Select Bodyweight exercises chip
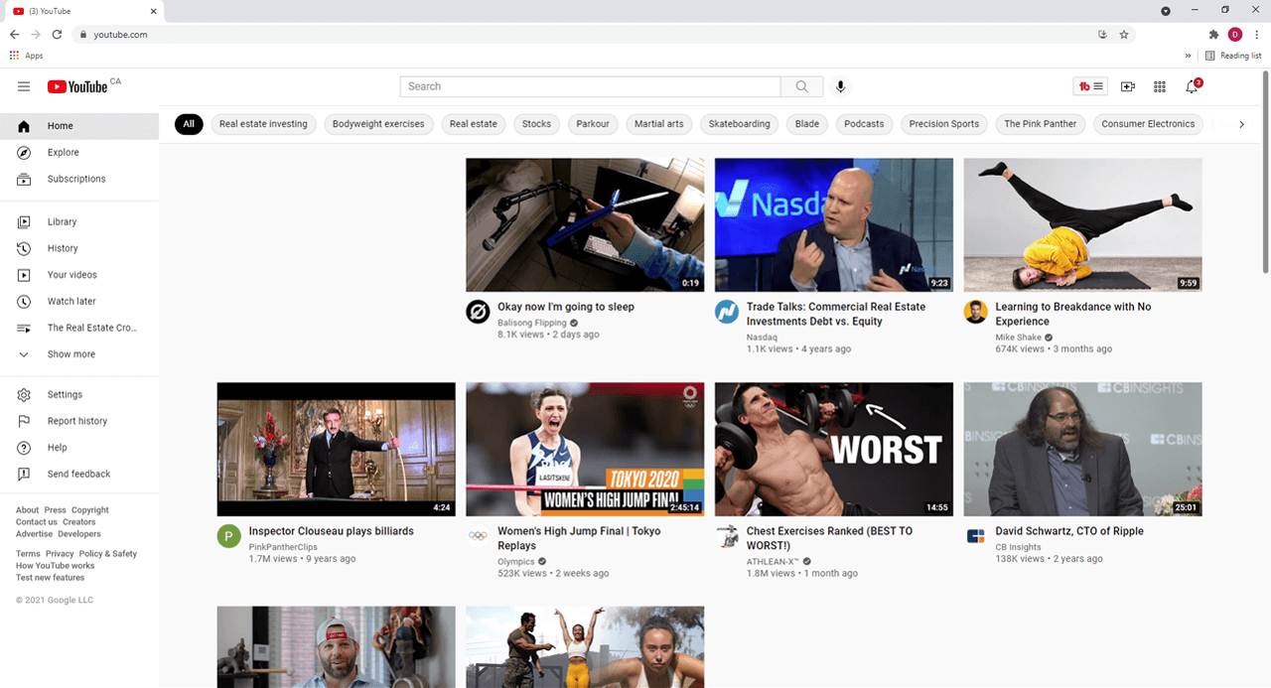Screen dimensions: 1271x688 point(378,124)
